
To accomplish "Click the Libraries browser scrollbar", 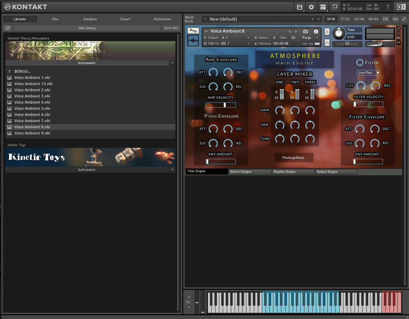I will click(x=178, y=172).
